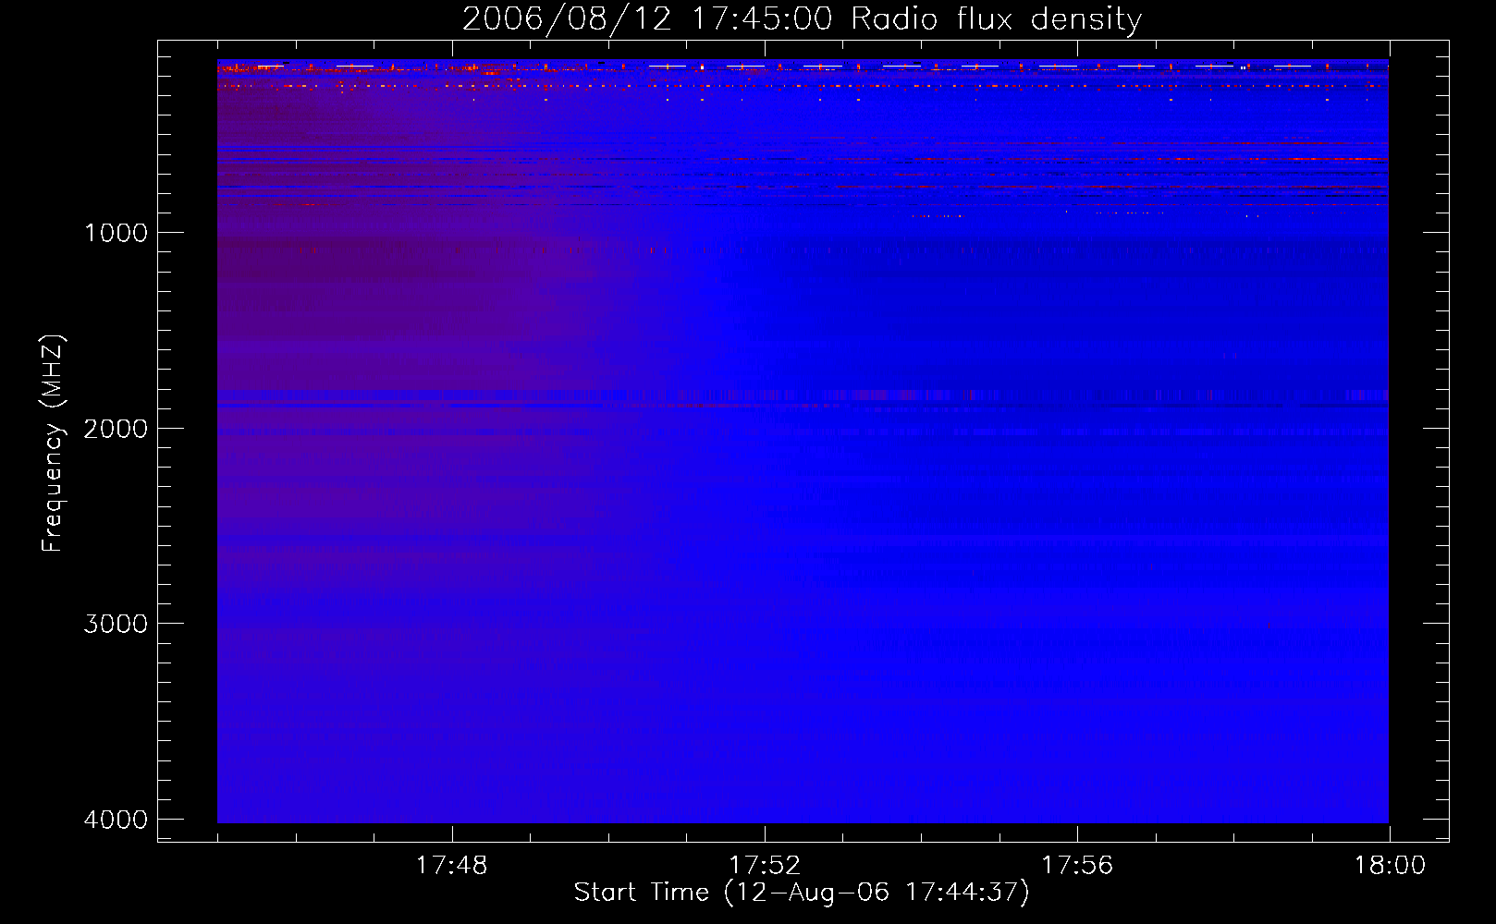This screenshot has width=1496, height=924.
Task: Click the 17:56 time tick label
Action: (1077, 866)
